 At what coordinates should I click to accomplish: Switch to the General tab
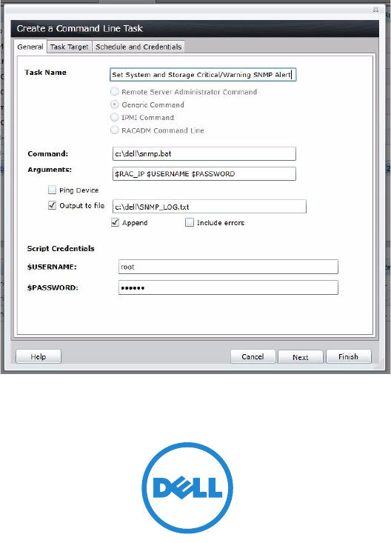pos(30,47)
